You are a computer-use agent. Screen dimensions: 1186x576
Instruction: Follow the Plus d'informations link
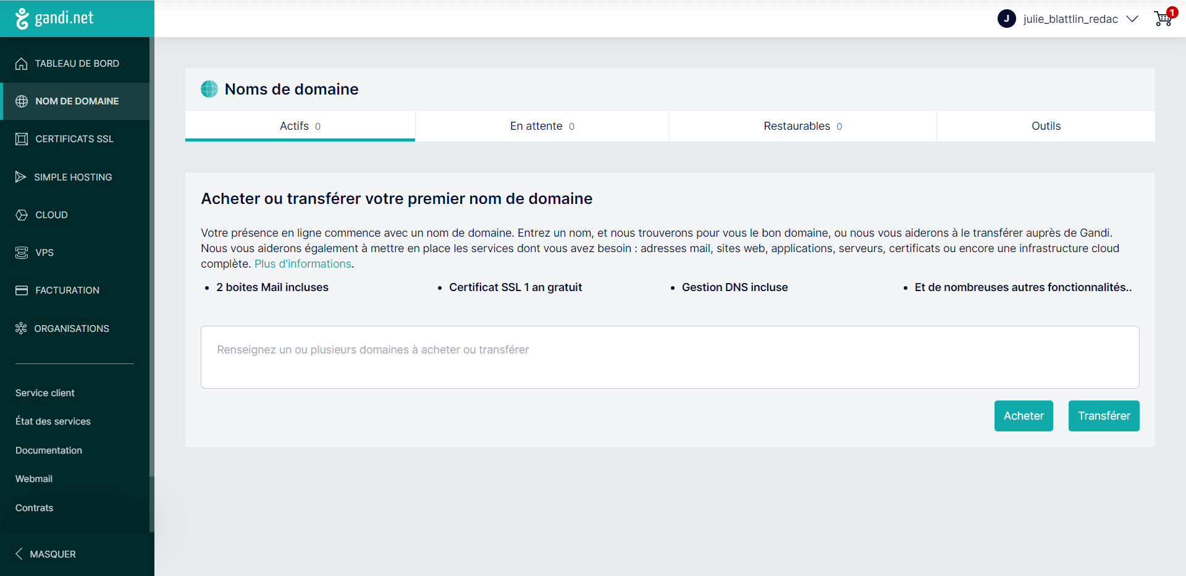[x=303, y=264]
